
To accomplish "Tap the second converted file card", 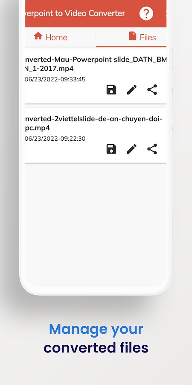I will tap(96, 135).
